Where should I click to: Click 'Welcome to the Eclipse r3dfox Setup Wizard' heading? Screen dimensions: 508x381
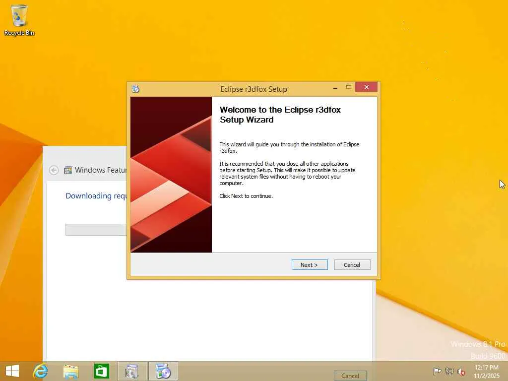pos(280,115)
